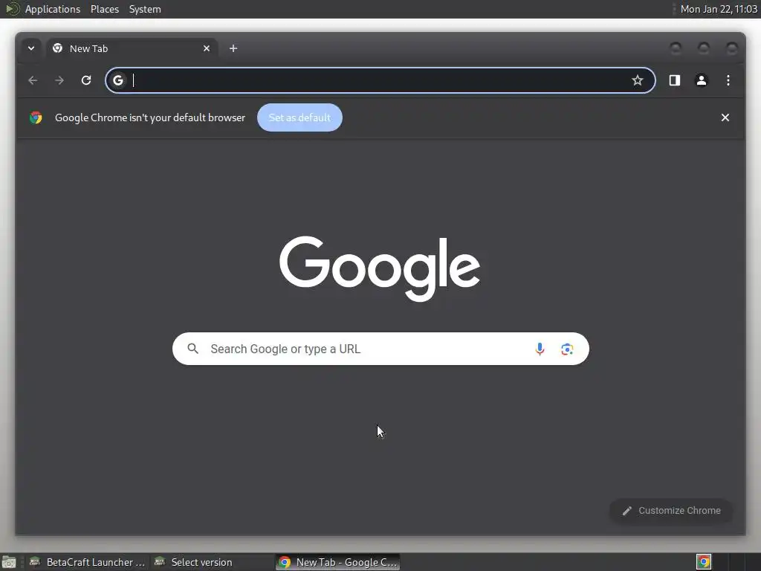
Task: Open the System menu
Action: coord(145,9)
